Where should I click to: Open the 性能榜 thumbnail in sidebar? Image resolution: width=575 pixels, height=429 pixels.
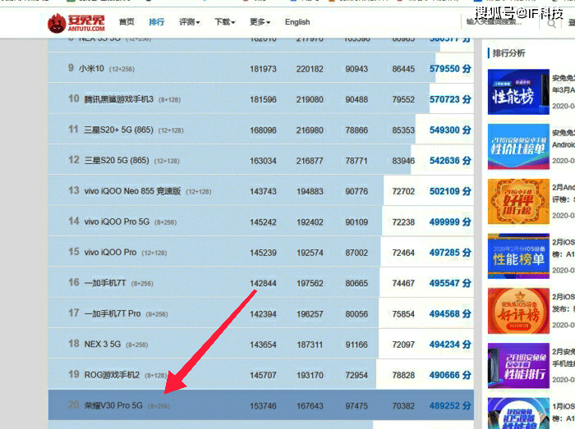click(x=518, y=92)
